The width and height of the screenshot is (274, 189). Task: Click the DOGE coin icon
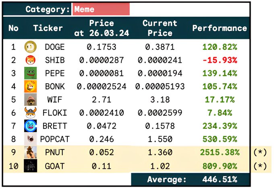pyautogui.click(x=30, y=47)
